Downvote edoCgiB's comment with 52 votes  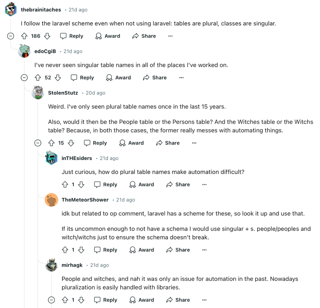(58, 78)
